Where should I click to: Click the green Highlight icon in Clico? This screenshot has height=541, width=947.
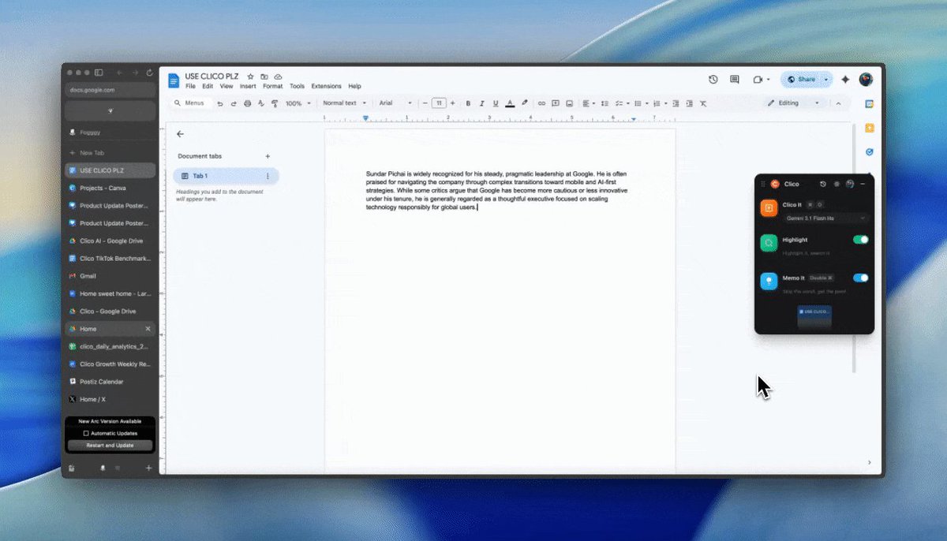pyautogui.click(x=769, y=243)
